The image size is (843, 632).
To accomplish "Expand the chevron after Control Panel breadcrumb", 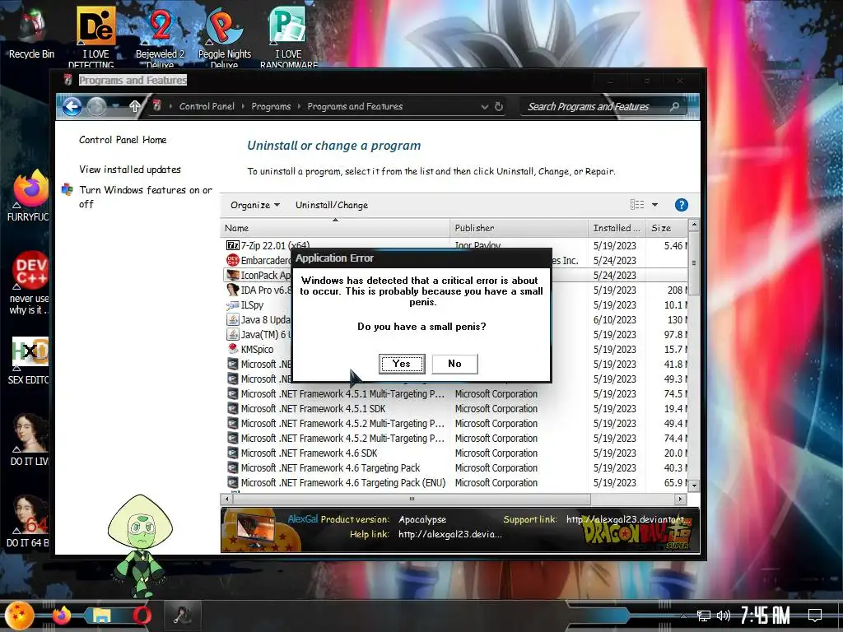I will click(x=243, y=106).
